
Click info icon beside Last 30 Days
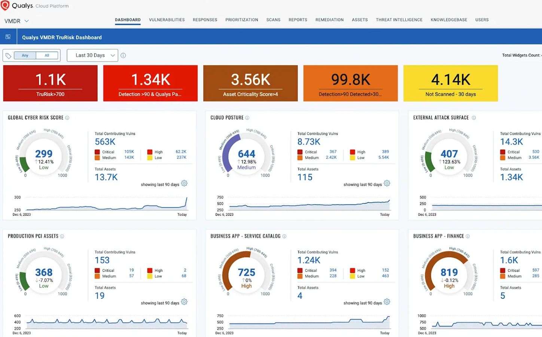click(123, 55)
